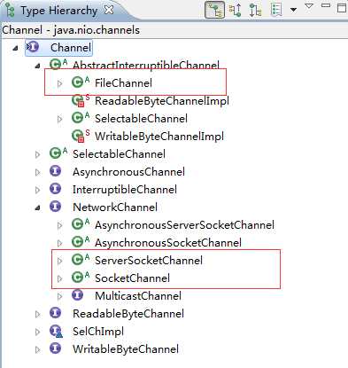Select the WritableByteChannel entry
The height and width of the screenshot is (368, 348).
click(126, 349)
